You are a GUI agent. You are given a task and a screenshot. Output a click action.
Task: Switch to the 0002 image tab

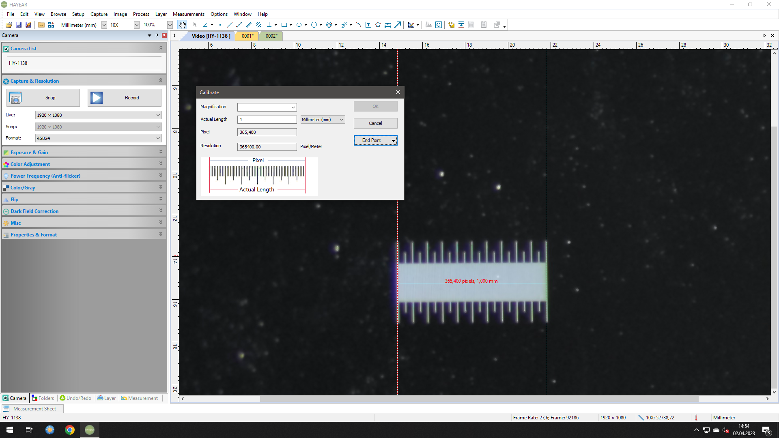pos(270,36)
